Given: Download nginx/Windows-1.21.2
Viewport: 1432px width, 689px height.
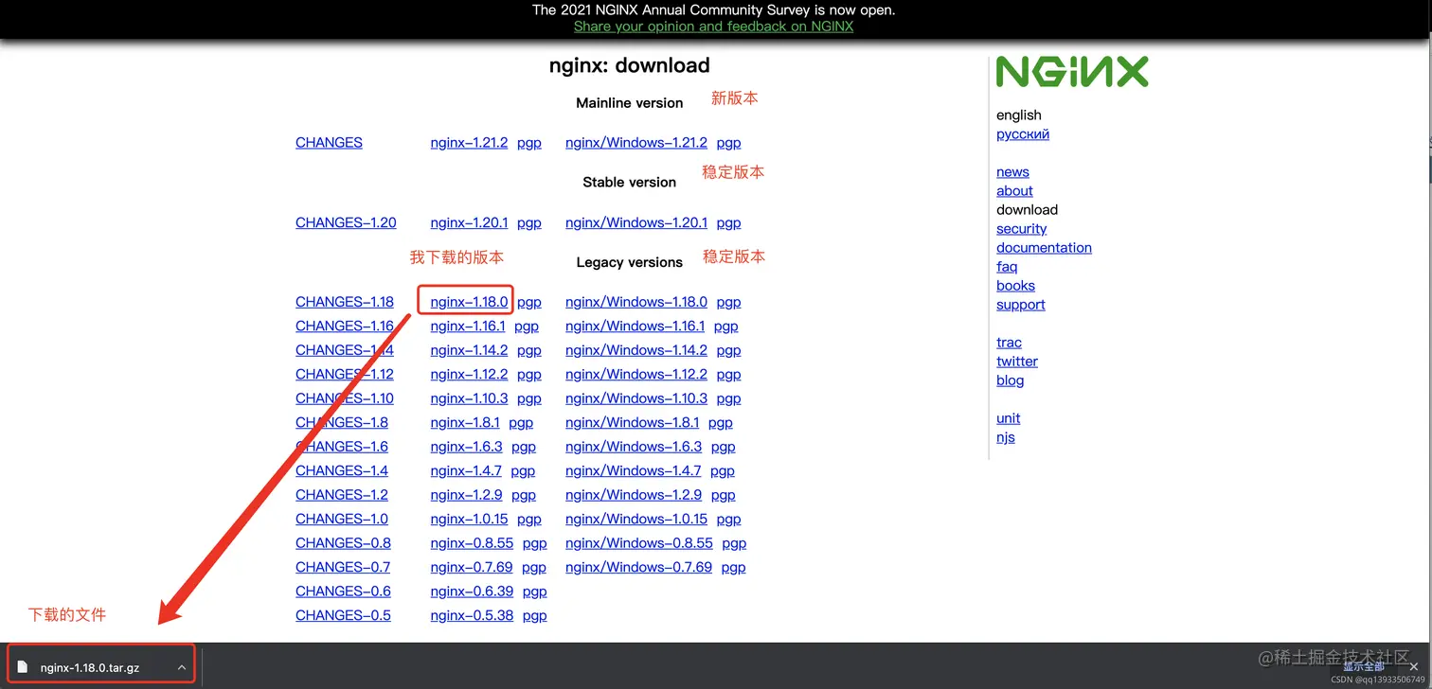Looking at the screenshot, I should point(636,143).
